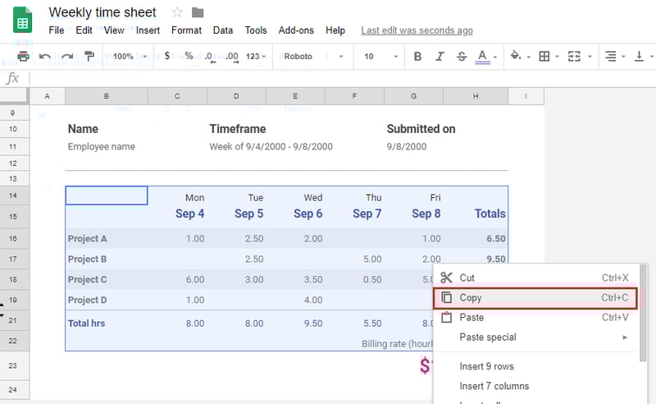Select column H header
Screen dimensions: 656x404
(x=476, y=96)
